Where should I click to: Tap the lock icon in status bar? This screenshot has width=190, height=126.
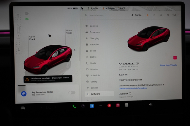click(82, 8)
